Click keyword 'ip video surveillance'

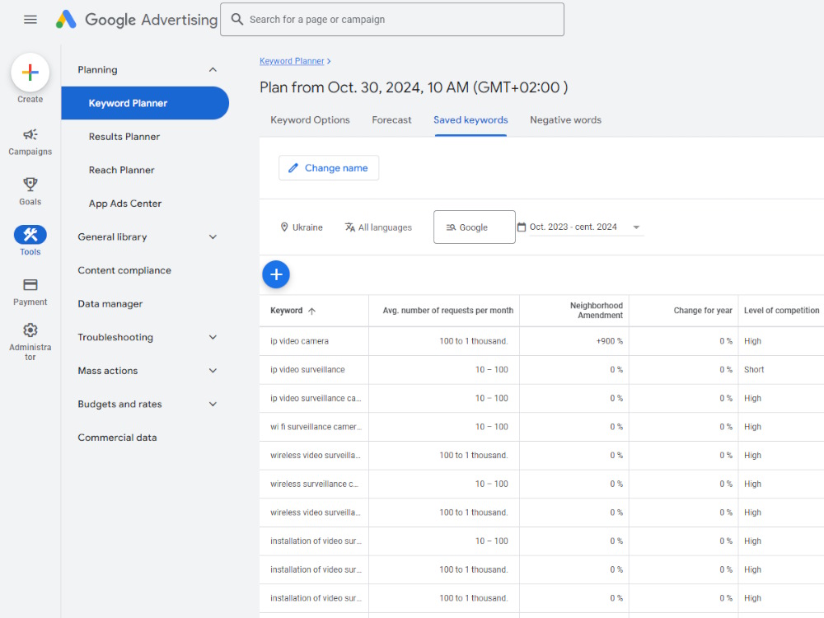tap(307, 369)
